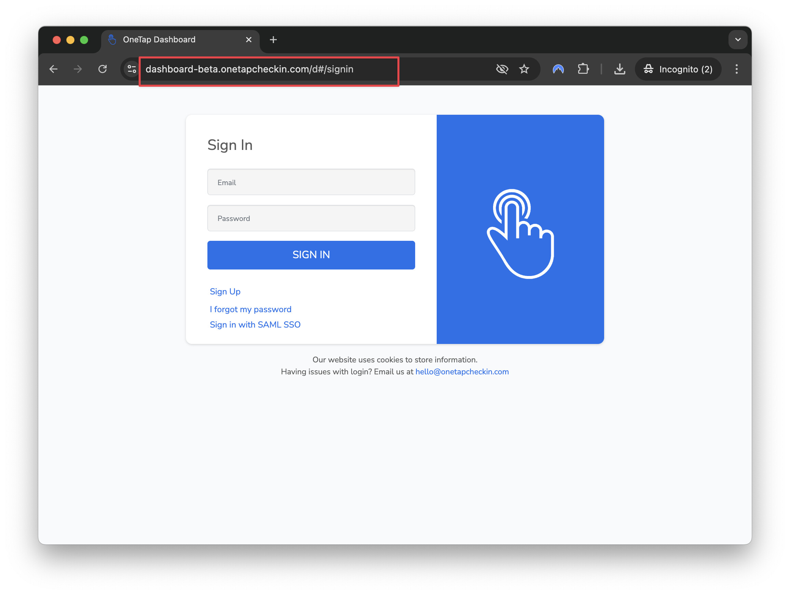This screenshot has height=595, width=790.
Task: Open the blue arc-shaped browser extension
Action: pos(558,69)
